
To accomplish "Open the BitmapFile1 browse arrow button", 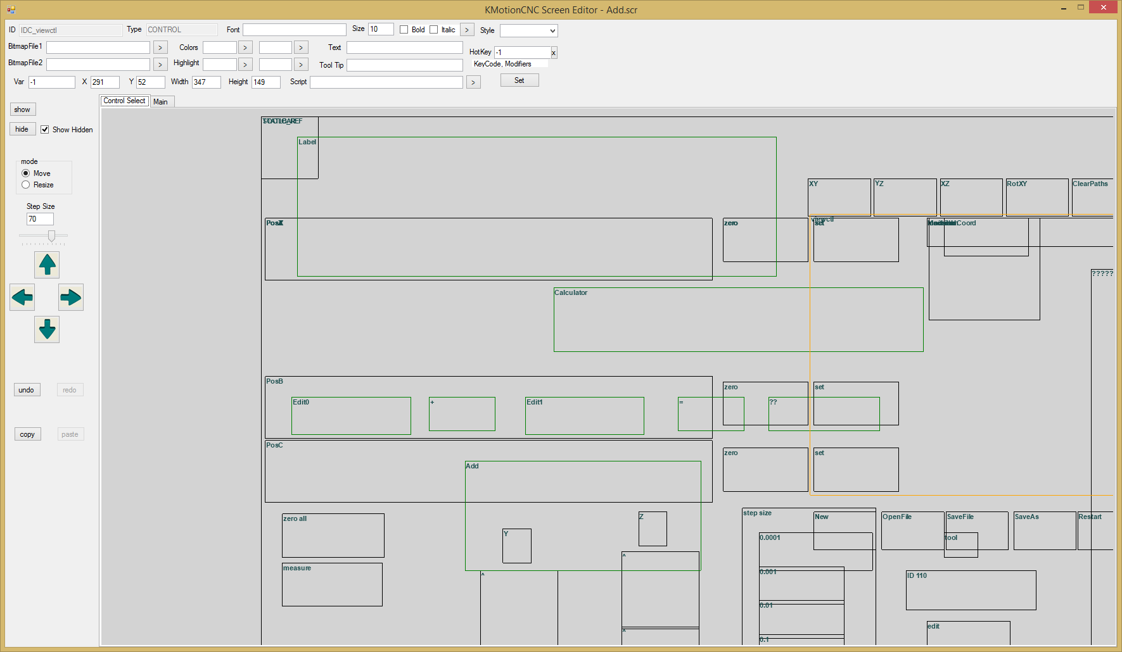I will point(160,47).
